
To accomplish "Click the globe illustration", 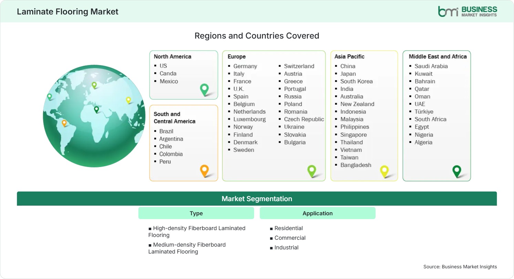I will click(x=94, y=116).
